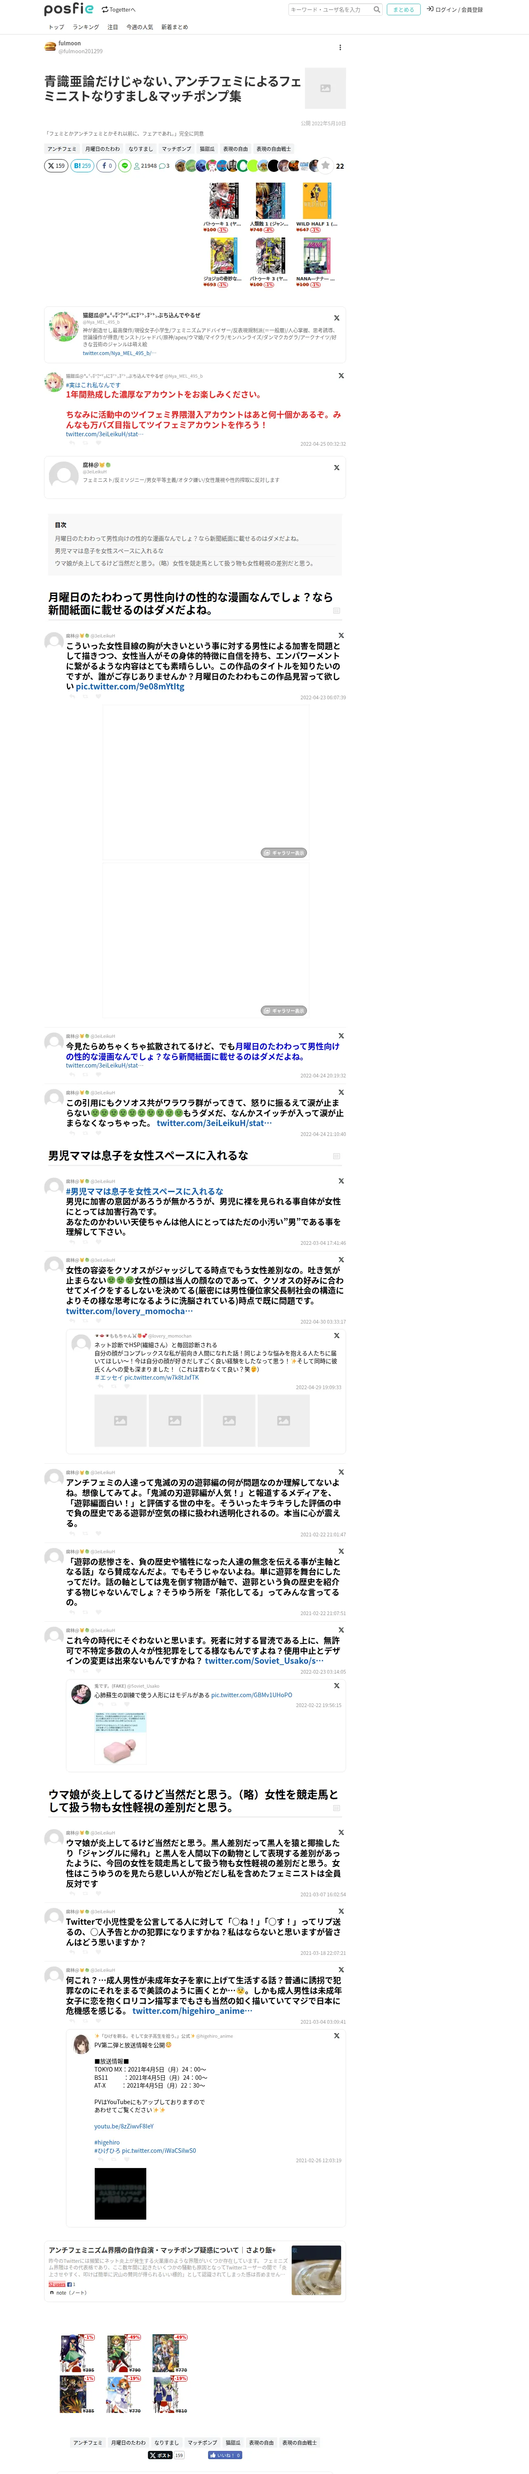
Task: Open the トップ navigation tab
Action: pos(56,27)
